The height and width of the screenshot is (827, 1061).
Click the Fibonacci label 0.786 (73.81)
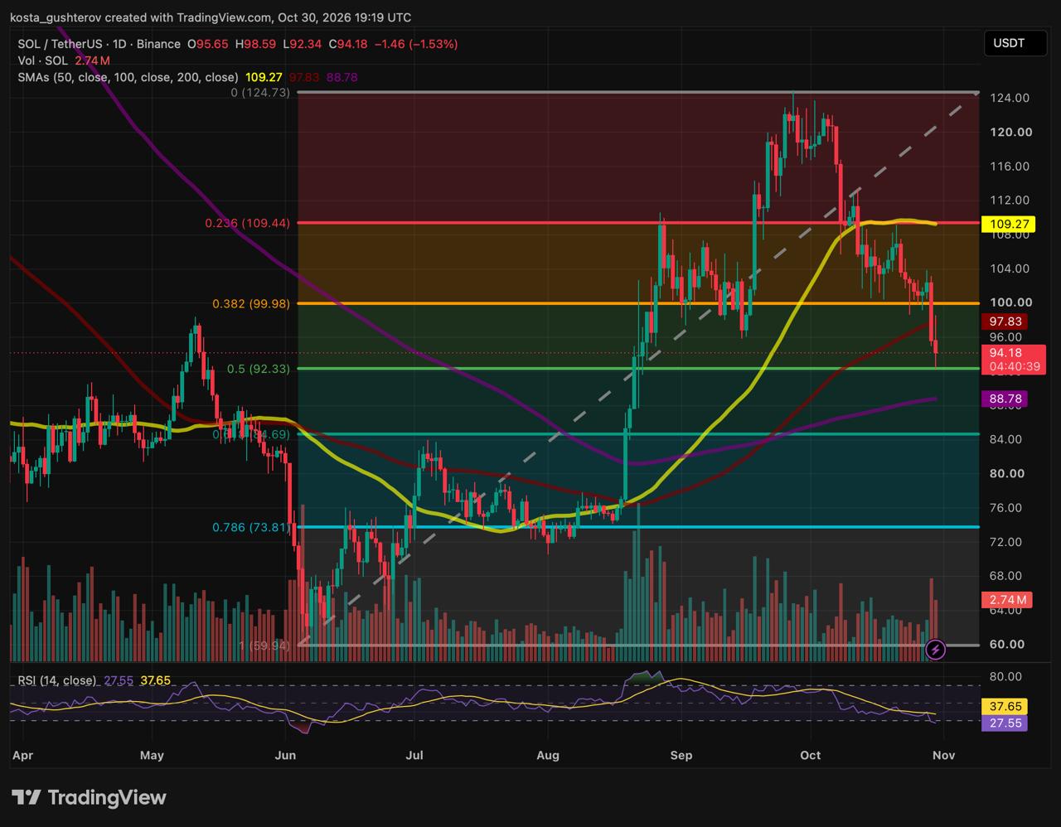pyautogui.click(x=251, y=527)
